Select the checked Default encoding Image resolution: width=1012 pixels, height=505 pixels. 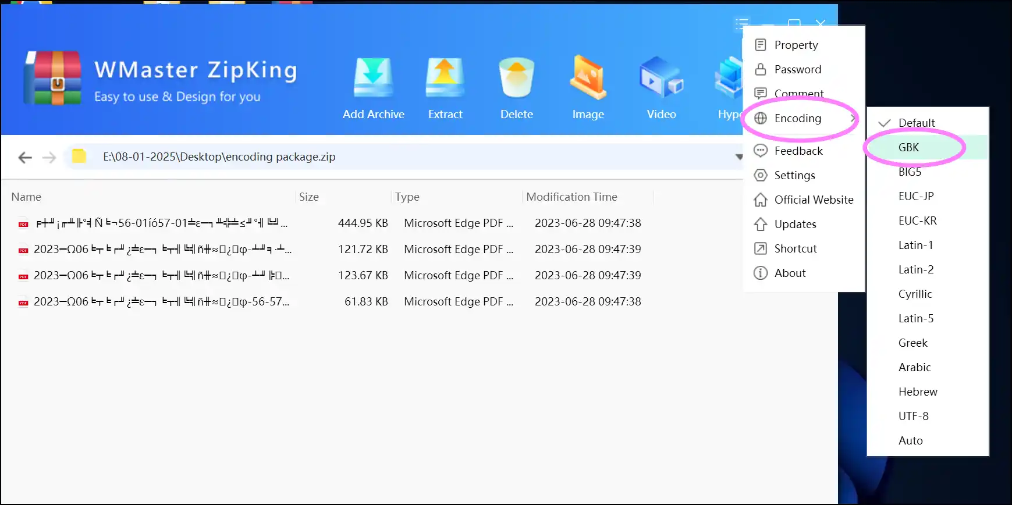pos(928,123)
